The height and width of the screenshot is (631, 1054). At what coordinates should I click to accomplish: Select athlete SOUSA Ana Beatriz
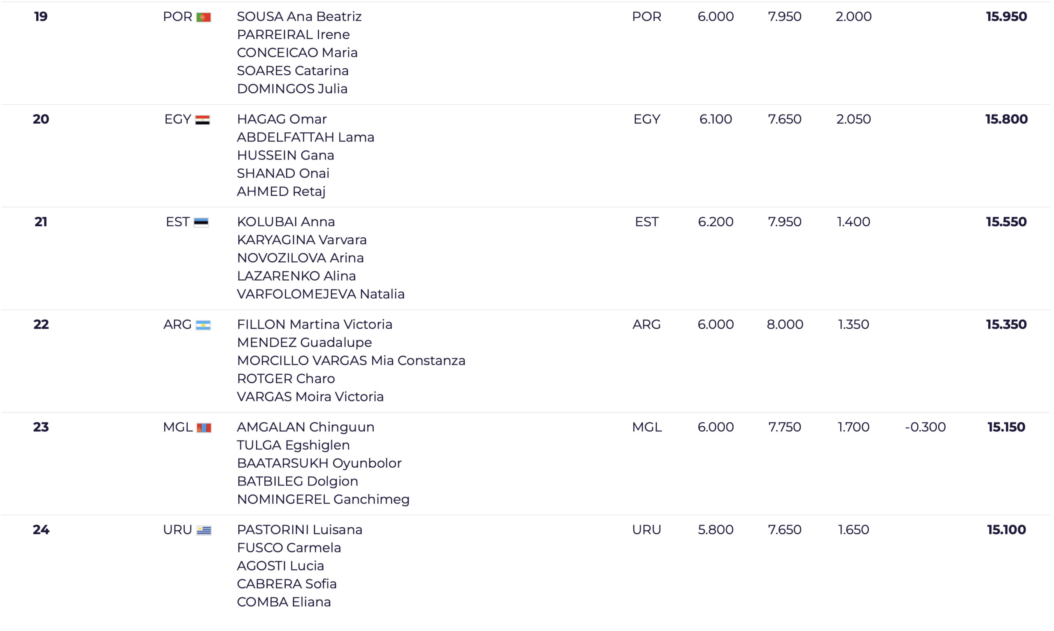(x=299, y=16)
